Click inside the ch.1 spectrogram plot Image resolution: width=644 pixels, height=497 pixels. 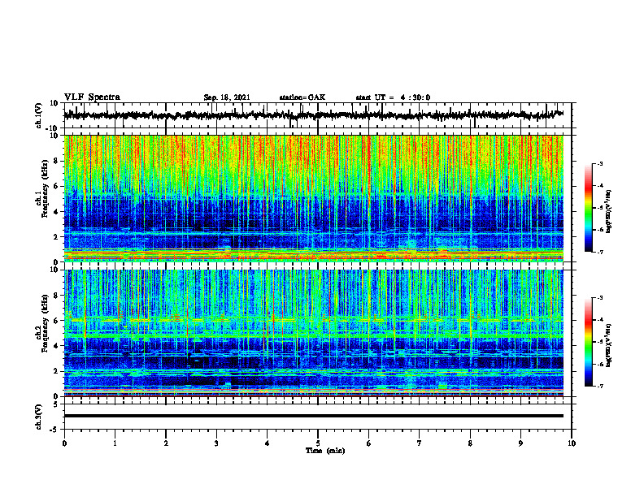[314, 198]
